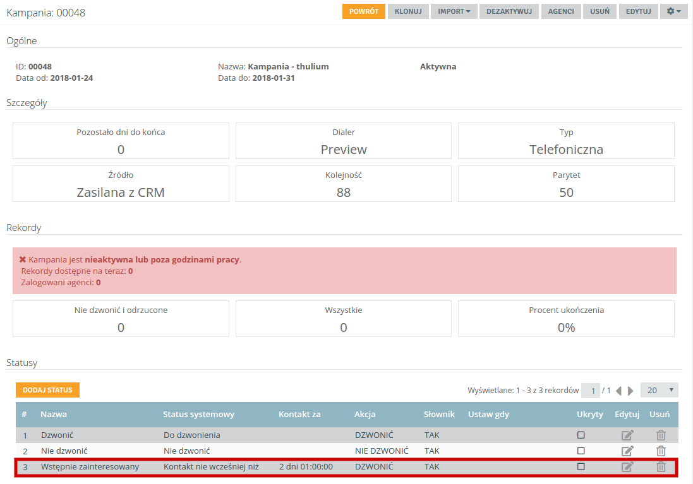Click Pozostało dni do końca tile
This screenshot has width=693, height=484.
(x=121, y=141)
